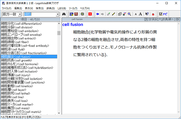
Task: Click the blue cell fusion headword
Action: pyautogui.click(x=73, y=25)
